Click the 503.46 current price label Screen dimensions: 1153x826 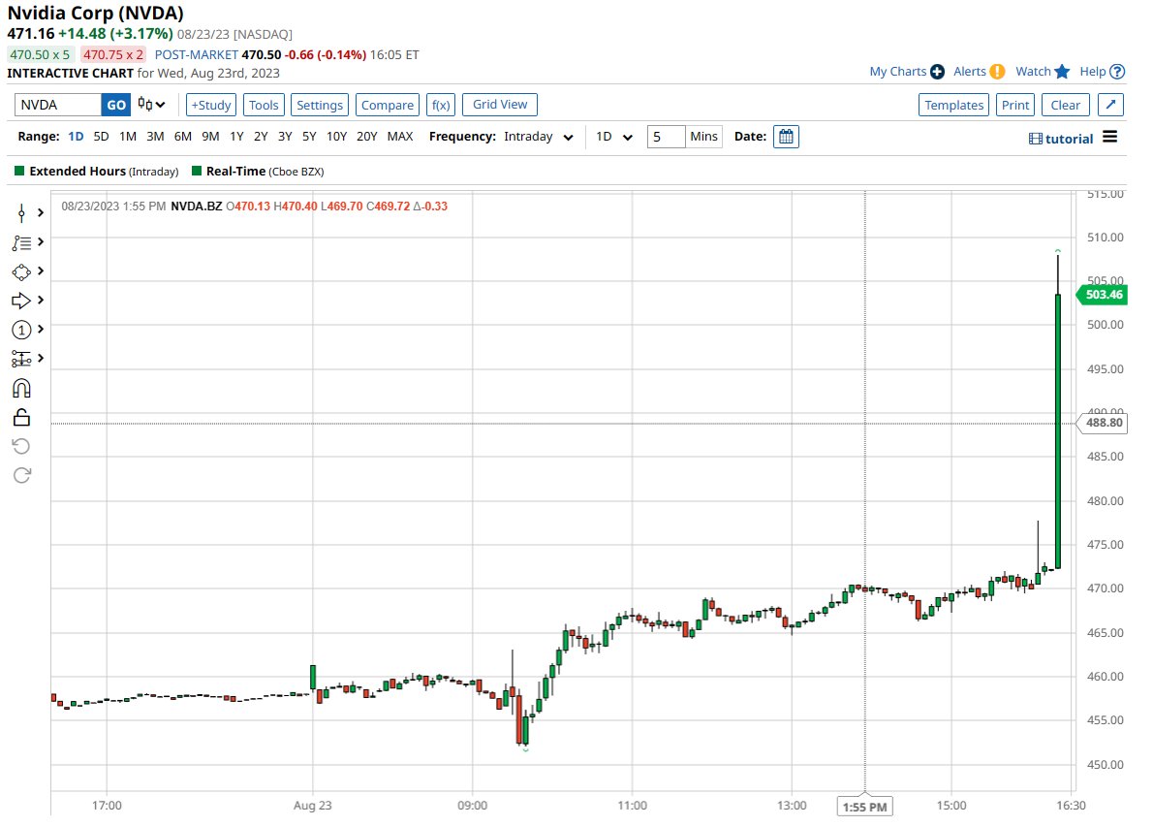click(1102, 295)
